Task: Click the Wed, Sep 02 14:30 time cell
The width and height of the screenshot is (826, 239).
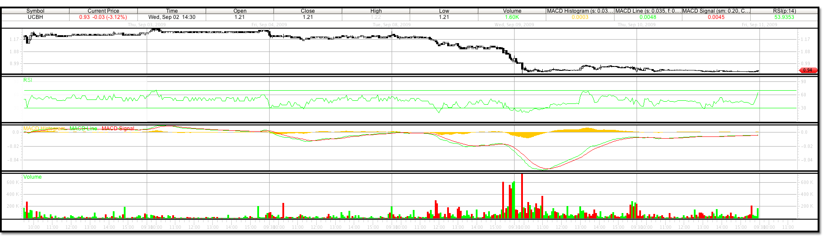Action: click(x=172, y=17)
